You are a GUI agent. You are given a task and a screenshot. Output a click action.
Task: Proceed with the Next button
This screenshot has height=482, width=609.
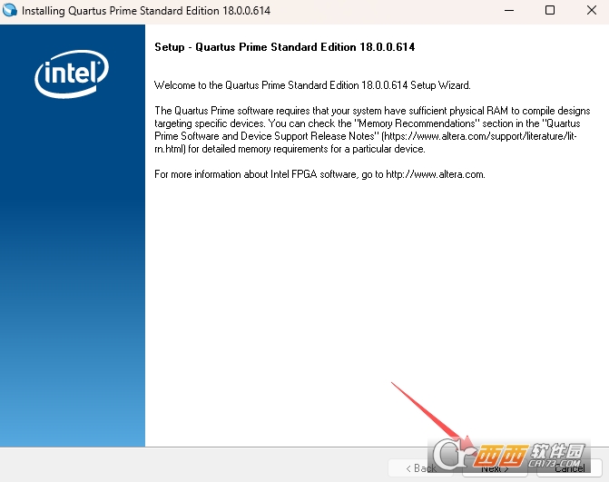495,468
